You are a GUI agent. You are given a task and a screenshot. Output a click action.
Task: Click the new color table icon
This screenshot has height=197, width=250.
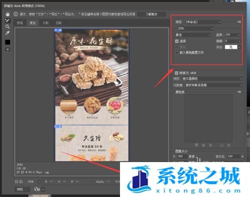point(221,145)
